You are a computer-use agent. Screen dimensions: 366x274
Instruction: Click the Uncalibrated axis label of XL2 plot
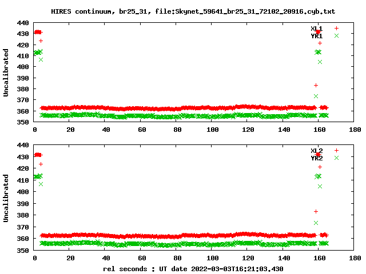pyautogui.click(x=6, y=198)
